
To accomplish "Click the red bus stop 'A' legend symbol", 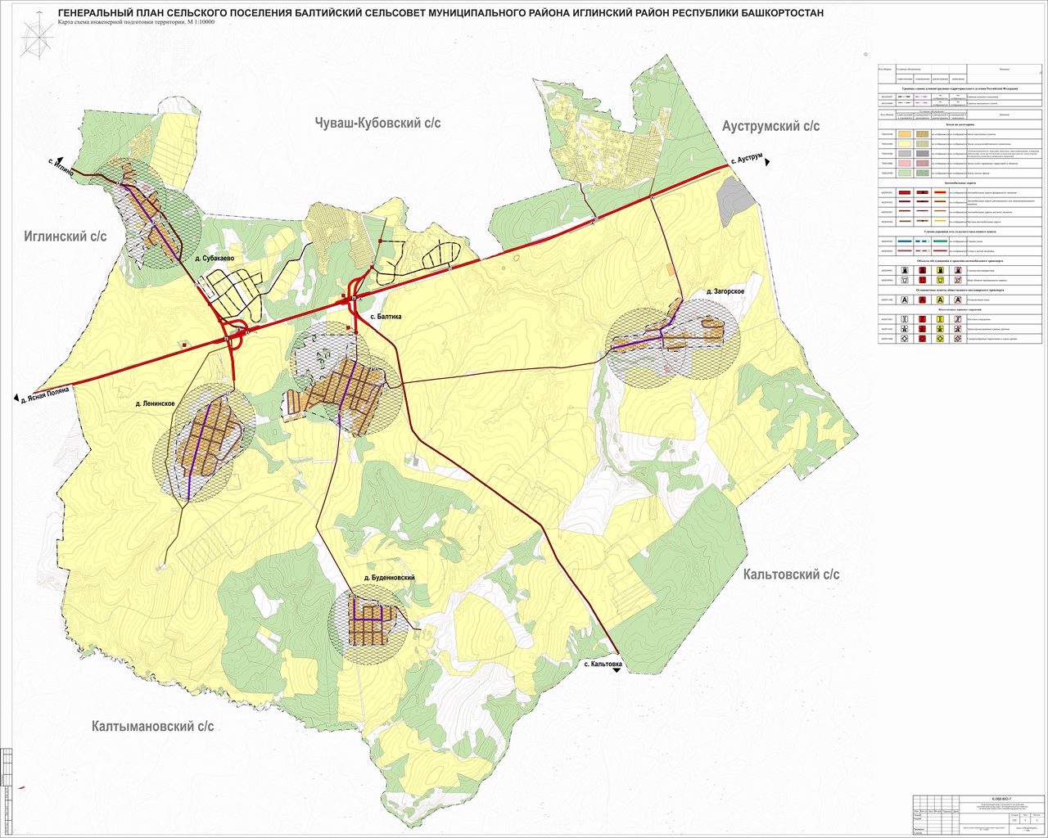I will click(x=922, y=300).
